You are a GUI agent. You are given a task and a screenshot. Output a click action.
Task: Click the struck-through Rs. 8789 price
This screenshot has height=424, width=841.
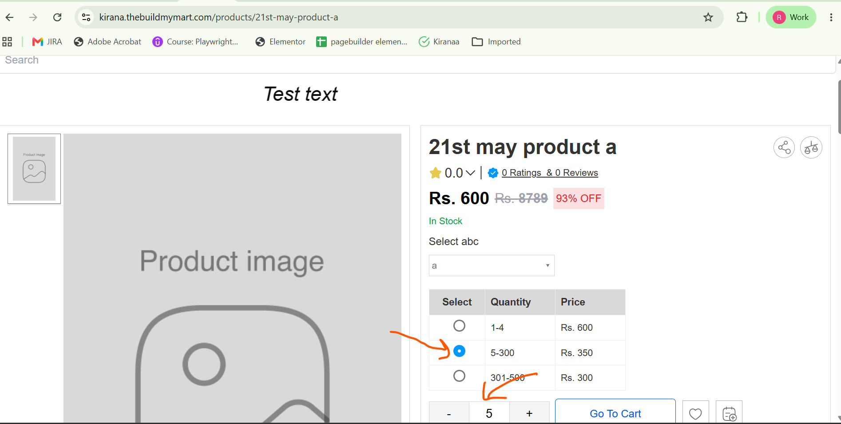click(521, 198)
